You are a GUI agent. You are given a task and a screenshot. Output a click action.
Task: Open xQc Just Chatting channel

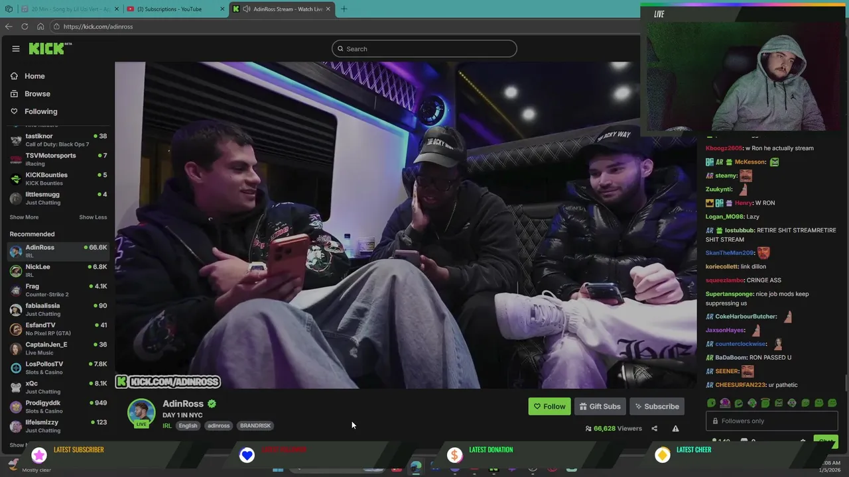(58, 387)
